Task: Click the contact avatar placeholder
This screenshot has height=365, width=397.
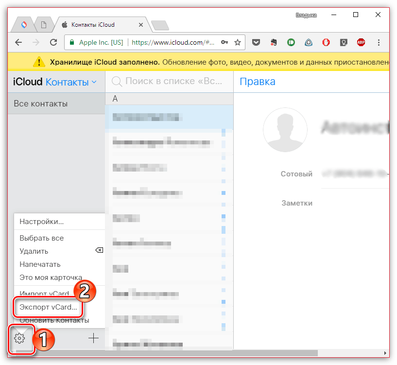Action: [285, 130]
